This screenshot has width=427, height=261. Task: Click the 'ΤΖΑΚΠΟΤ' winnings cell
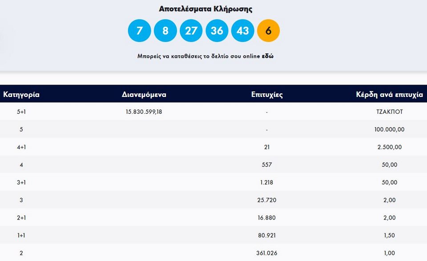389,112
